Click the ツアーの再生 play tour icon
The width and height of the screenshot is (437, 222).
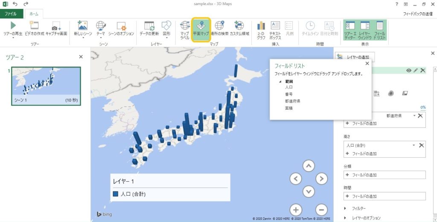point(13,26)
